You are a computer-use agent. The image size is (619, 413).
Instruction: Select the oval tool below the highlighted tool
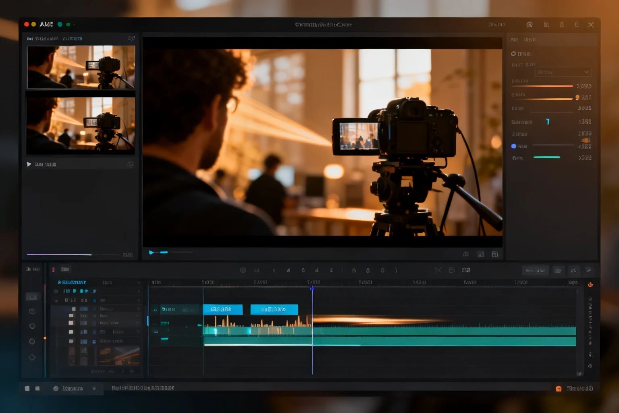(33, 311)
